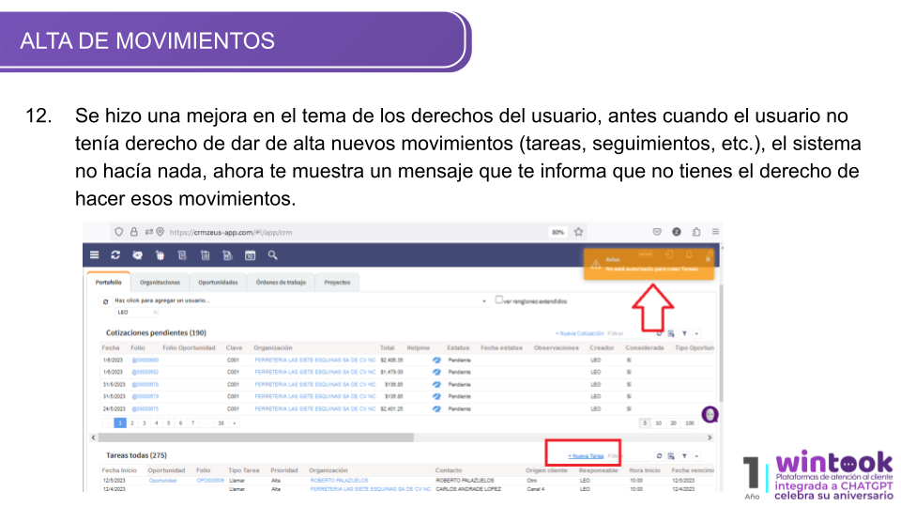Switch to the Organizaciones tab
The image size is (901, 507).
click(x=160, y=283)
